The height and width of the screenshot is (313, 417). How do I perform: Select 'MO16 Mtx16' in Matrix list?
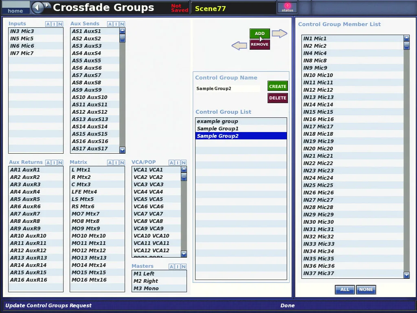(x=97, y=280)
